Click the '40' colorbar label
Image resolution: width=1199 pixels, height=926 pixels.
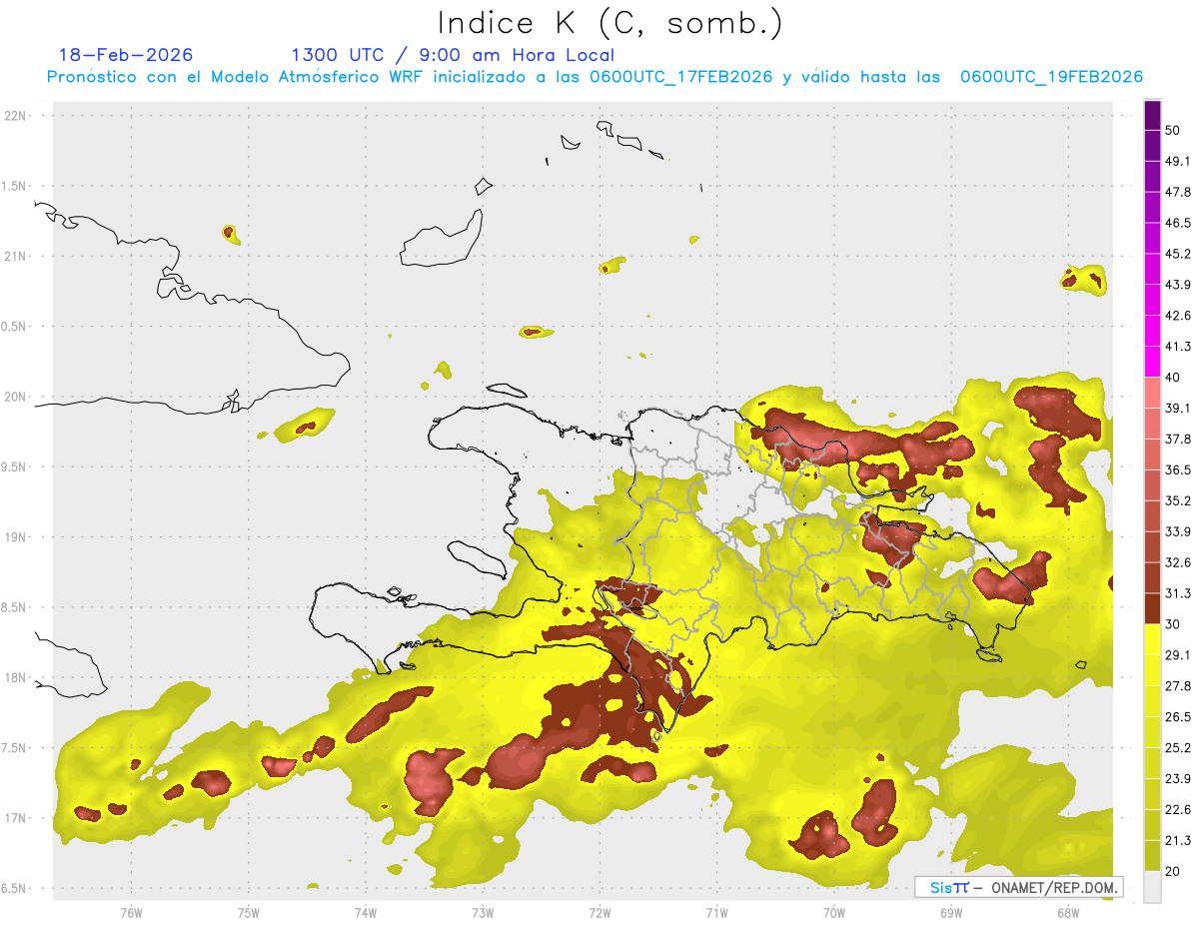click(x=1173, y=378)
